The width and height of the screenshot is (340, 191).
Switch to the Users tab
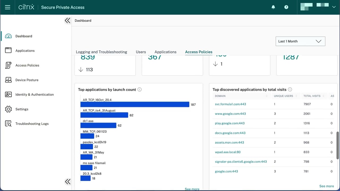click(x=141, y=52)
